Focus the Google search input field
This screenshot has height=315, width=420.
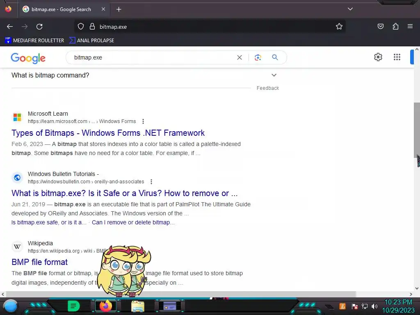point(153,57)
